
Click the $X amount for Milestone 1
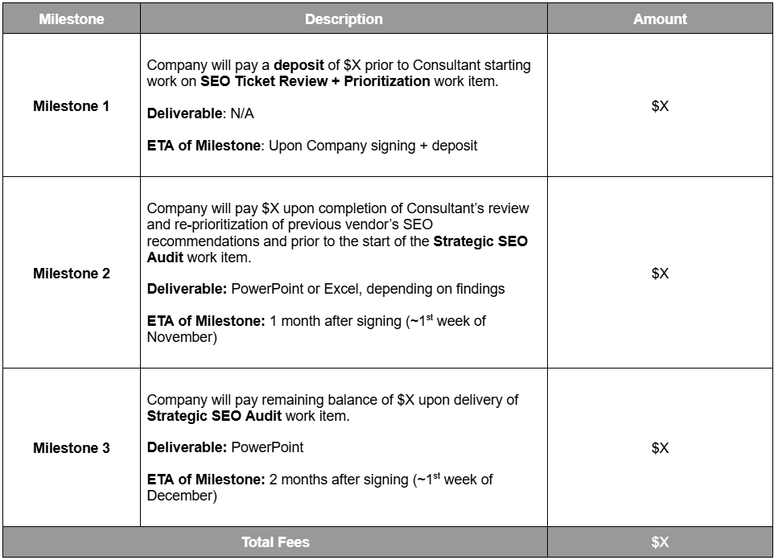[x=660, y=106]
